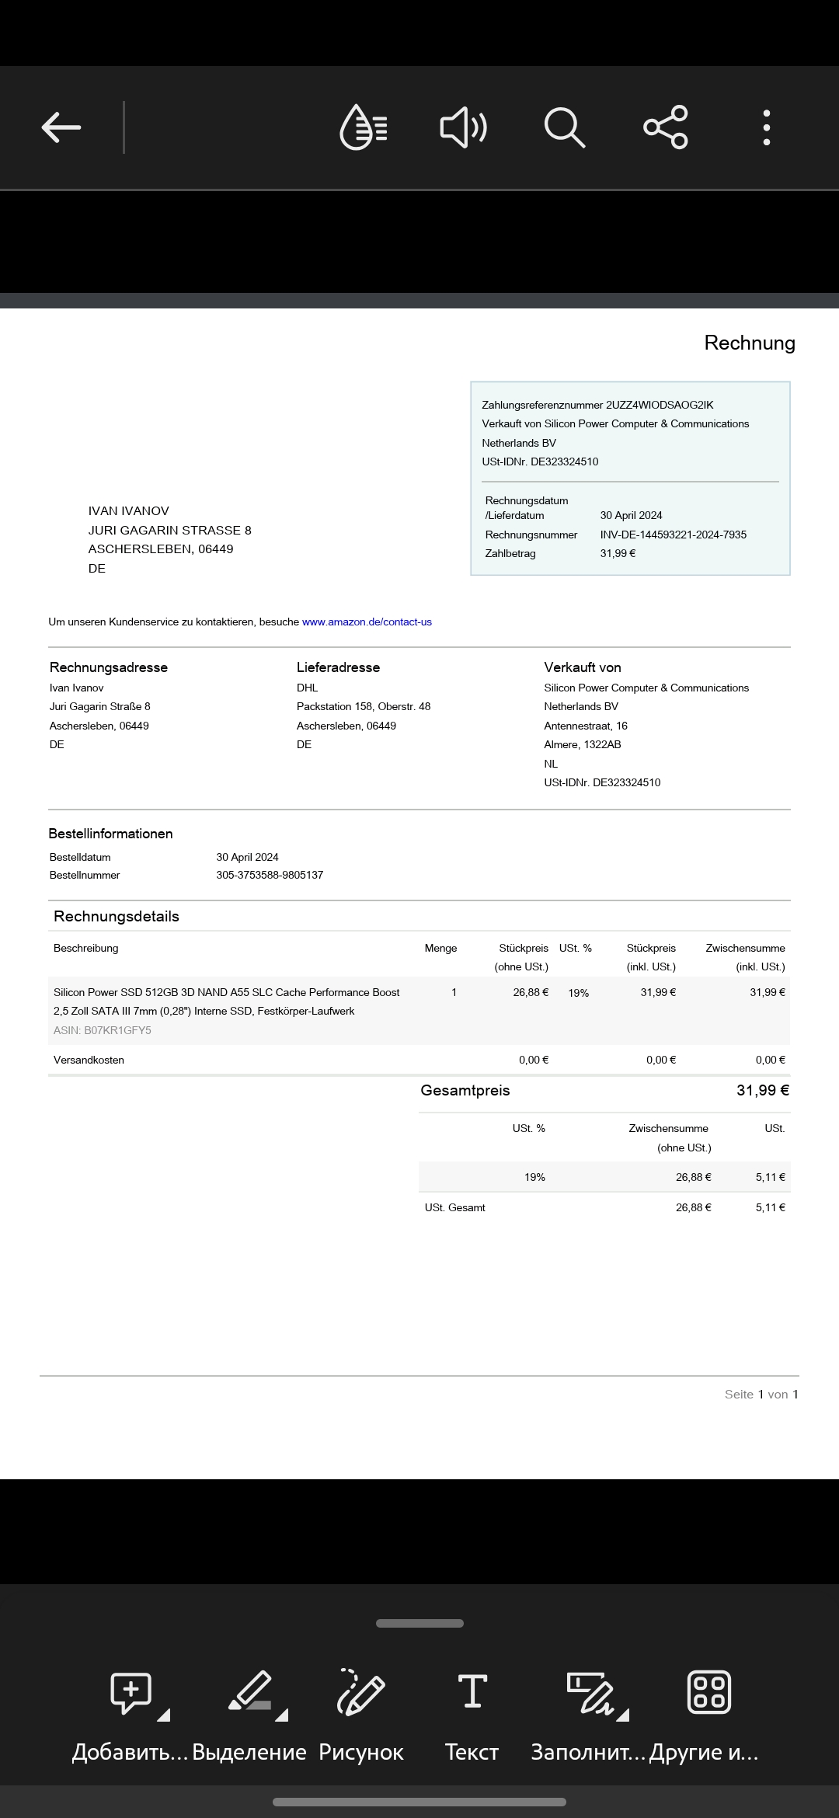Expand highlighter tool options triangle
This screenshot has height=1818, width=839.
pos(282,1715)
